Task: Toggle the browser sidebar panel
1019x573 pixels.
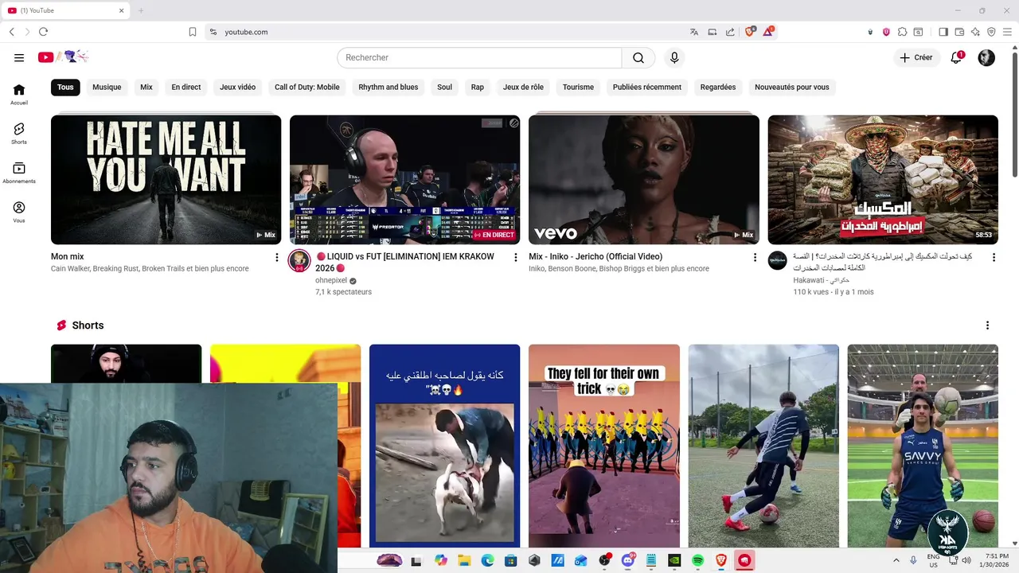Action: 943,32
